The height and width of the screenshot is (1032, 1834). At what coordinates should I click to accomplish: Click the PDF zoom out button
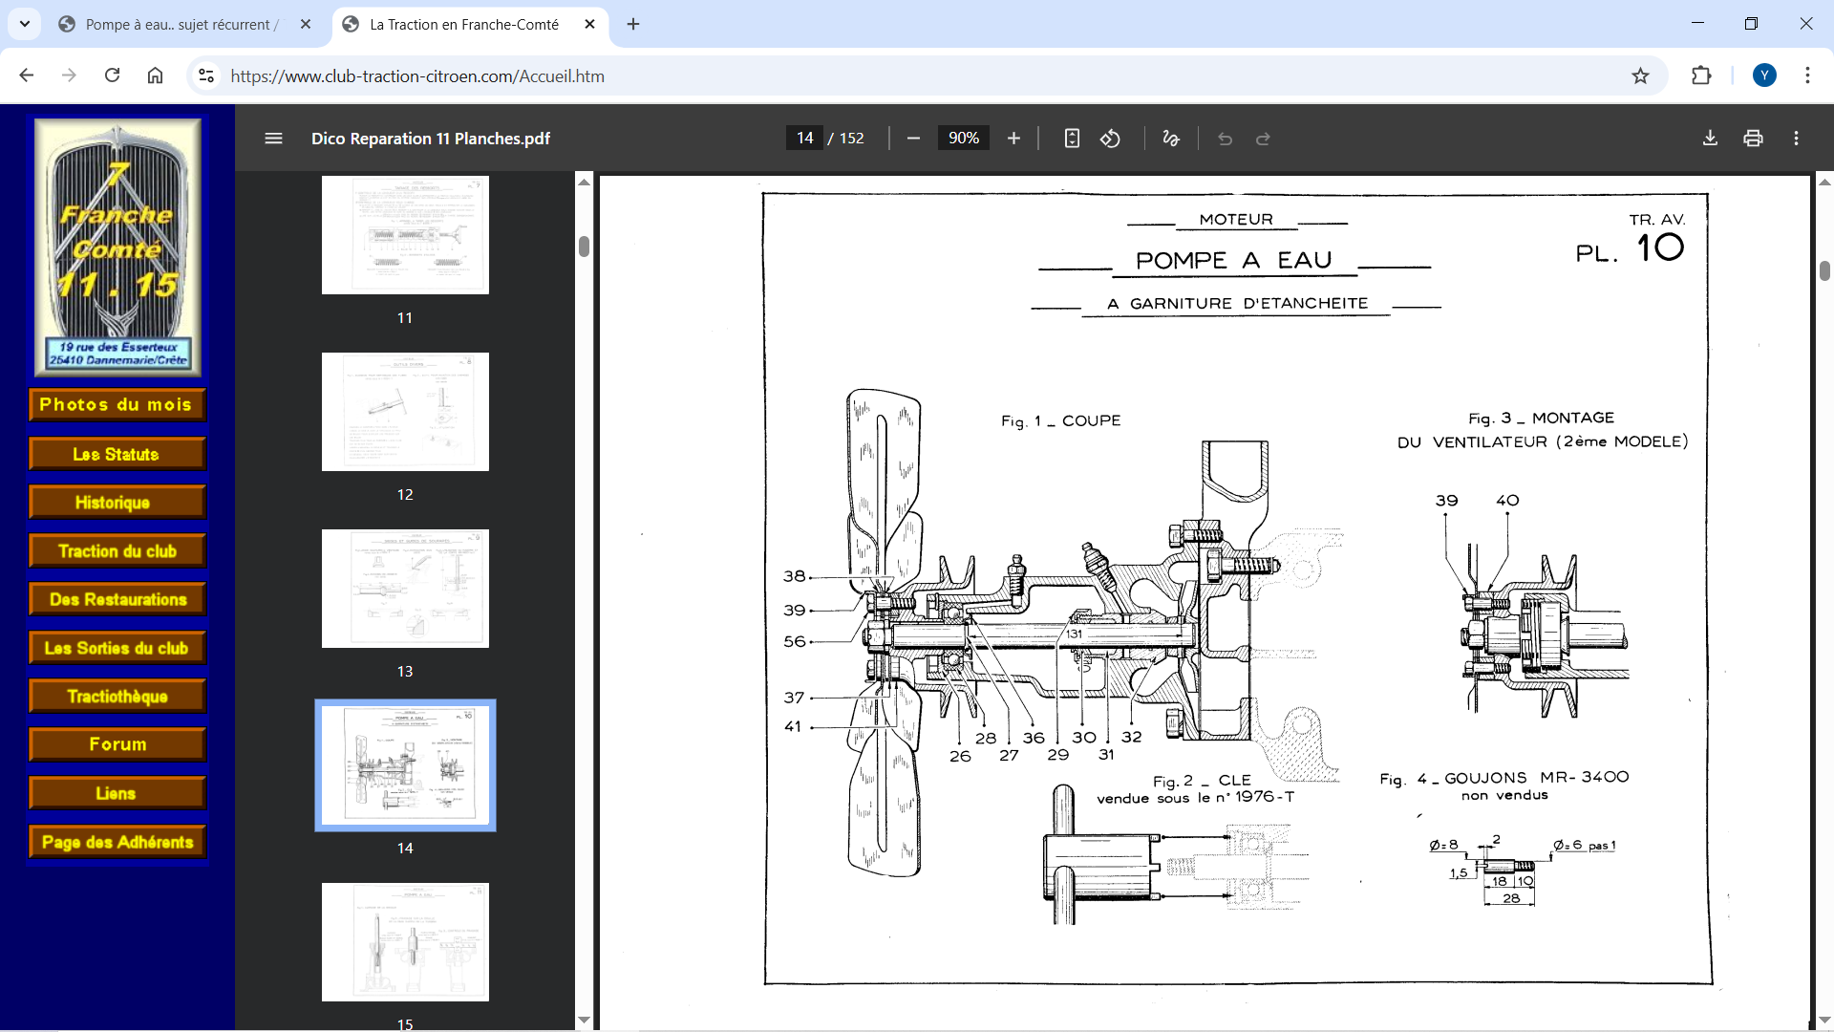coord(913,139)
